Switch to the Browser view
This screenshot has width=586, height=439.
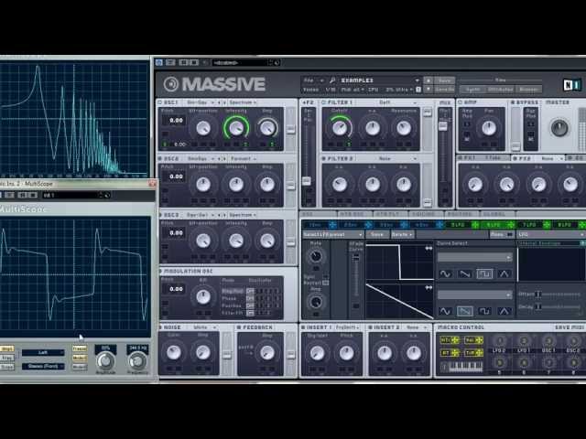pyautogui.click(x=528, y=90)
